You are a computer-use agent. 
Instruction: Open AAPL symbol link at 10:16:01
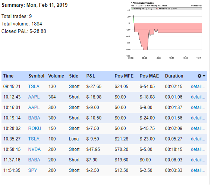point(34,107)
